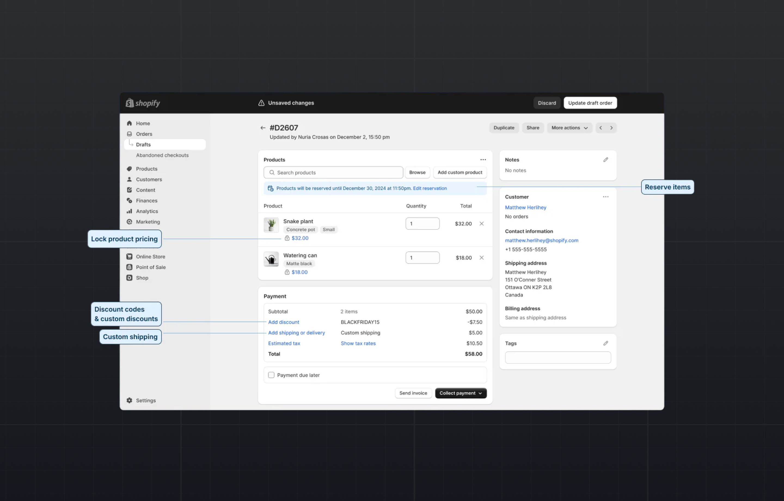Click the Shopify logo
This screenshot has width=784, height=501.
coord(143,103)
